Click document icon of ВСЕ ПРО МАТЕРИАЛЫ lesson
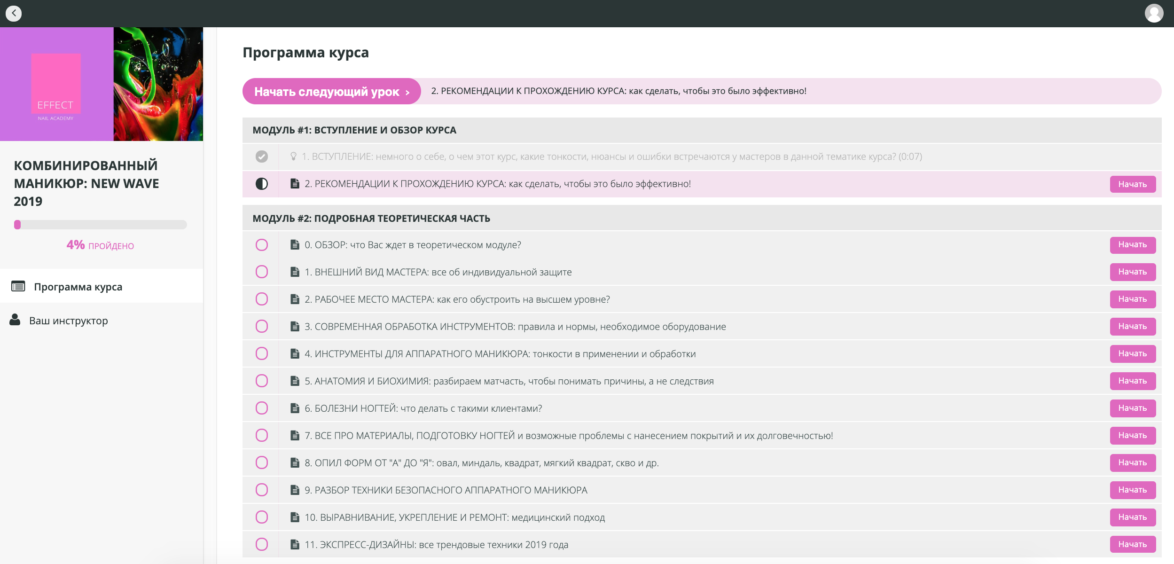Screen dimensions: 1174x564 point(295,435)
